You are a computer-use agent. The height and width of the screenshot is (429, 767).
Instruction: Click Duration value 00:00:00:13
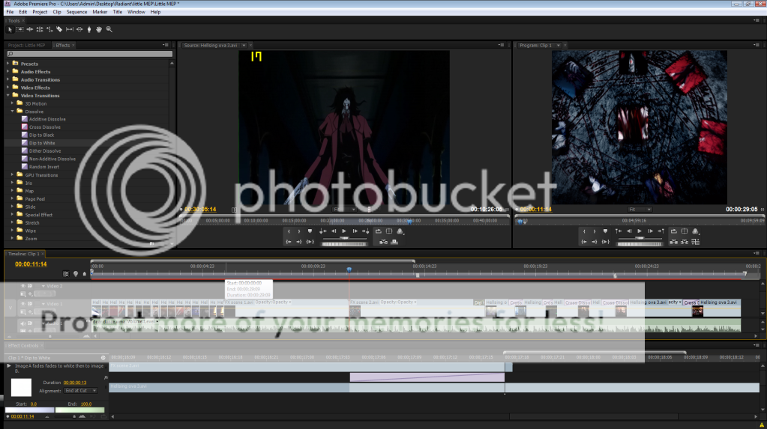pyautogui.click(x=75, y=383)
